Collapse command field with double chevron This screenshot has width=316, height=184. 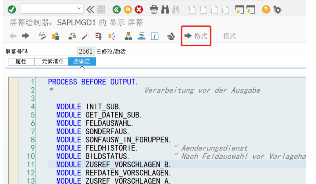90,9
